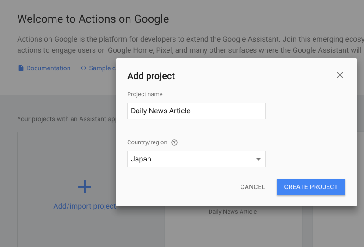Click the plus icon to add project
Image resolution: width=364 pixels, height=247 pixels.
point(85,187)
